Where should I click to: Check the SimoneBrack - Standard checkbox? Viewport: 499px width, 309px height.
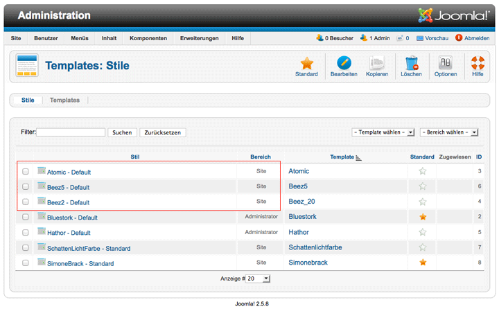tap(26, 263)
